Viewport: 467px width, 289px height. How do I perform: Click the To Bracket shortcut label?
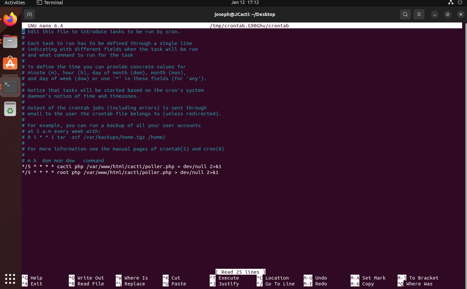coord(418,278)
